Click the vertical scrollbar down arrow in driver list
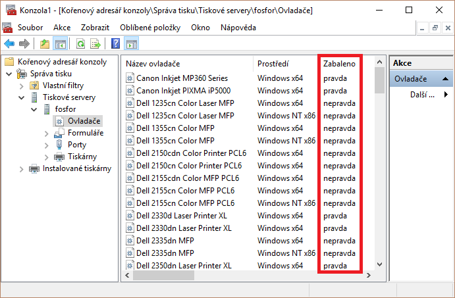Screen dimensions: 455x298 click(379, 264)
